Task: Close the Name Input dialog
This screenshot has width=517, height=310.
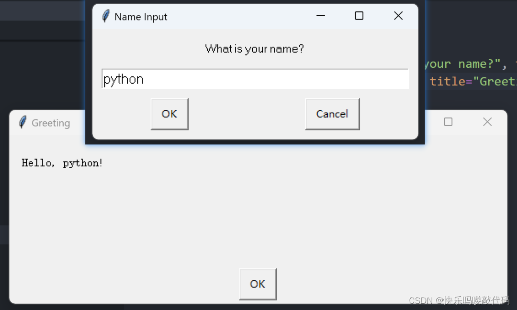Action: [x=398, y=16]
